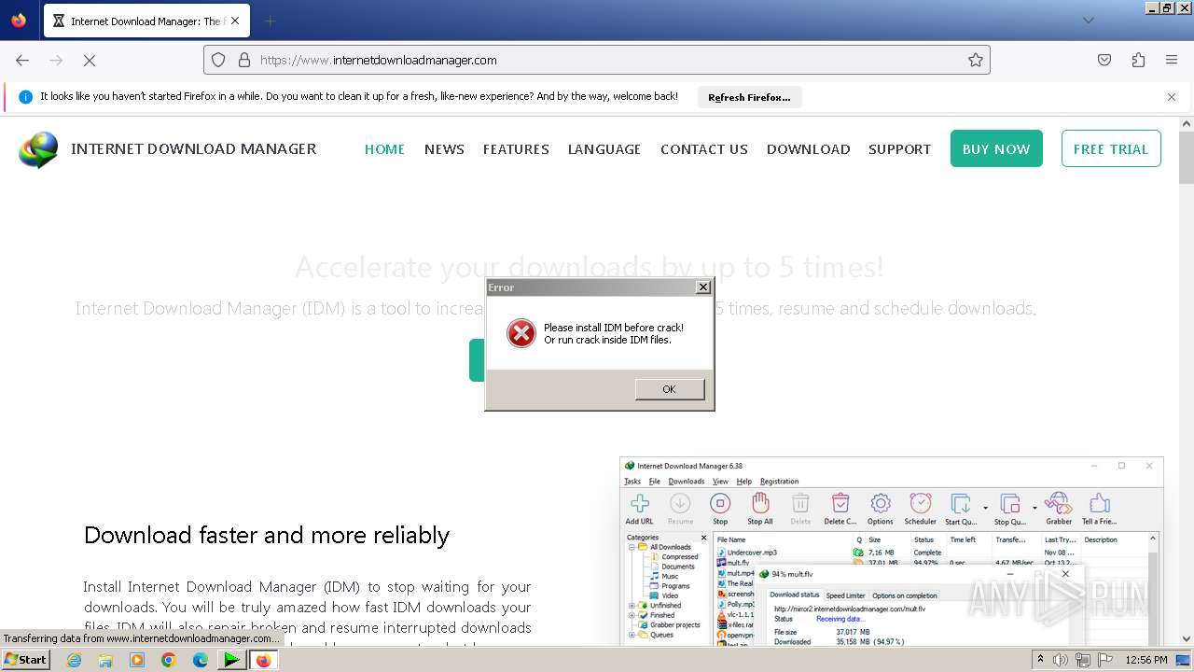1194x672 pixels.
Task: View site security padlock info
Action: (x=244, y=60)
